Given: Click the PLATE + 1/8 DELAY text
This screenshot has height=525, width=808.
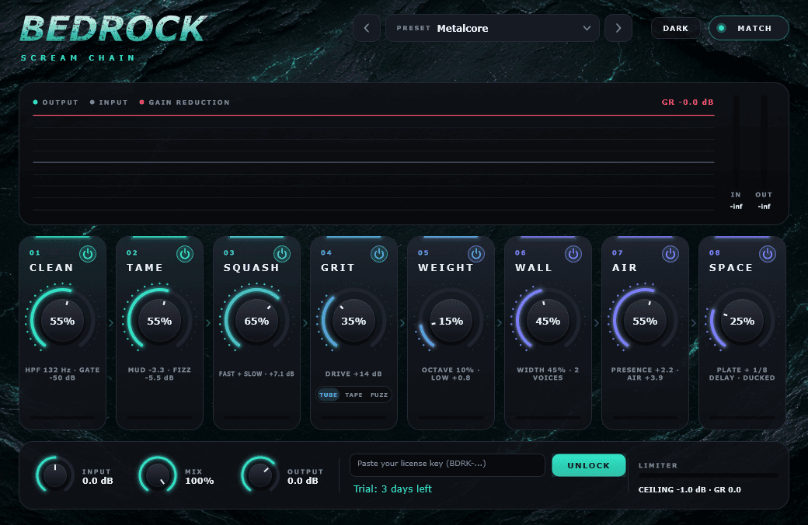Looking at the screenshot, I should [742, 374].
